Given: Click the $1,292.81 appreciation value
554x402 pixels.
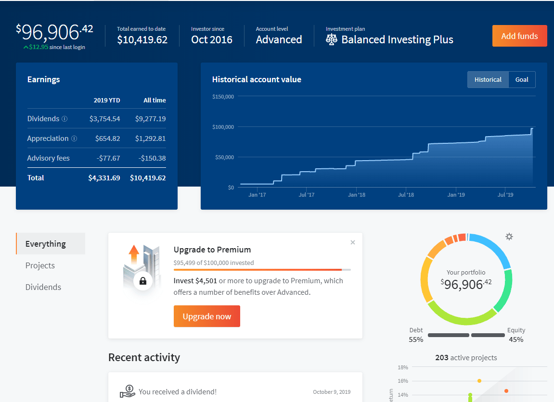Looking at the screenshot, I should pyautogui.click(x=150, y=138).
